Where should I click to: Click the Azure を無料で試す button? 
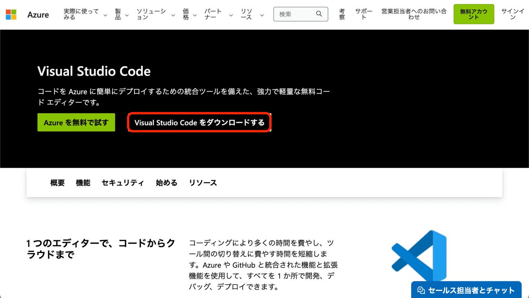pyautogui.click(x=76, y=122)
